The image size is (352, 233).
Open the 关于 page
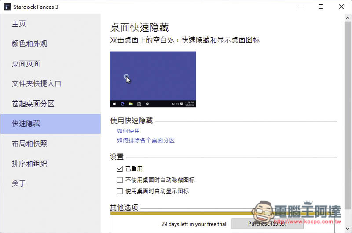51,183
